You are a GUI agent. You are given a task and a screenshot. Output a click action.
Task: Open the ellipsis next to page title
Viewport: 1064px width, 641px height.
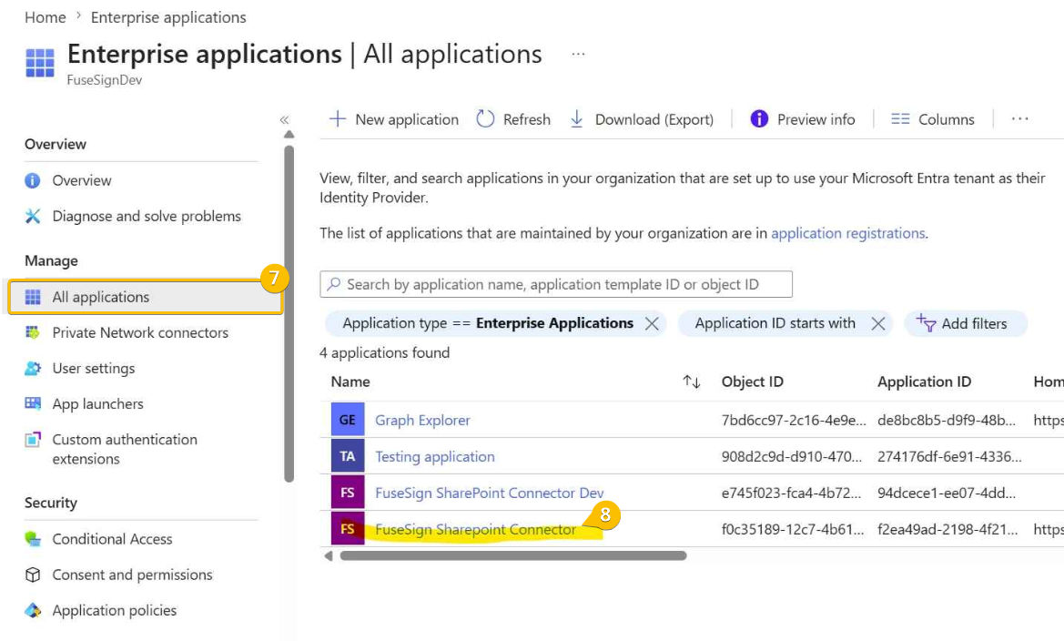[x=578, y=54]
